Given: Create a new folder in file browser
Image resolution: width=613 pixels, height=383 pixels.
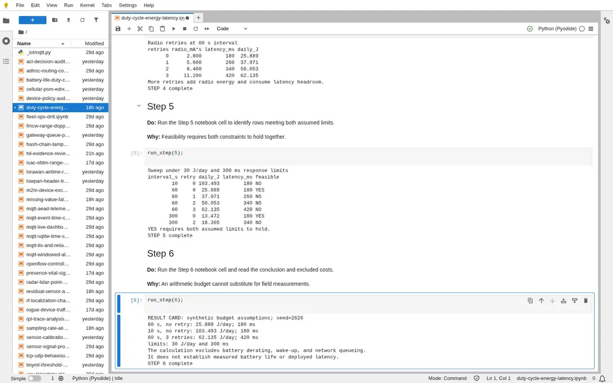Looking at the screenshot, I should (55, 20).
